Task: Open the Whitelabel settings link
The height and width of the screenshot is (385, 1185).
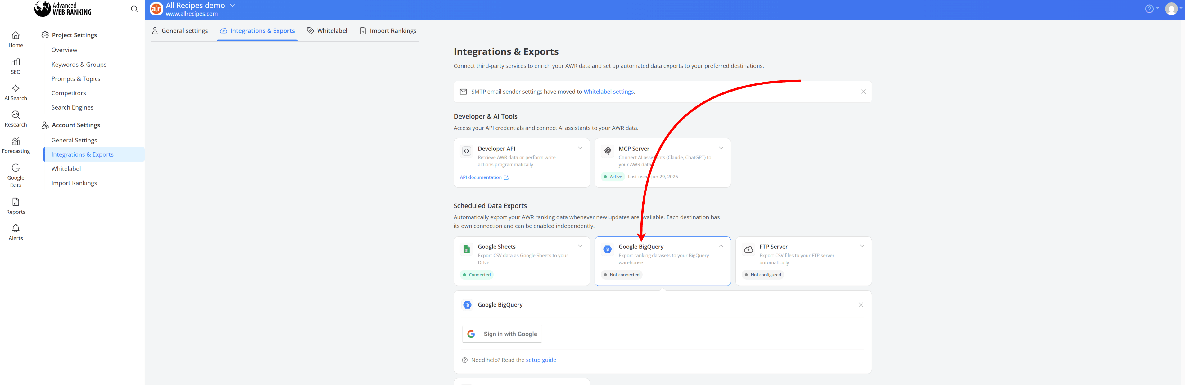Action: tap(608, 92)
